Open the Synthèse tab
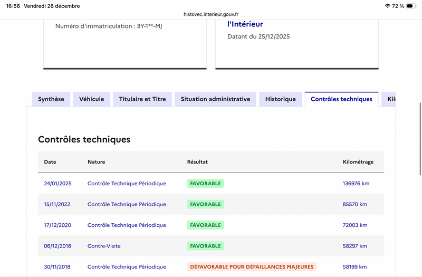The width and height of the screenshot is (422, 277). 51,99
